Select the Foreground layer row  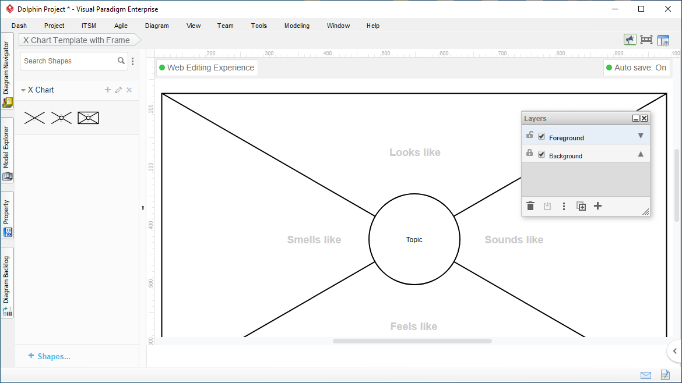pyautogui.click(x=585, y=135)
